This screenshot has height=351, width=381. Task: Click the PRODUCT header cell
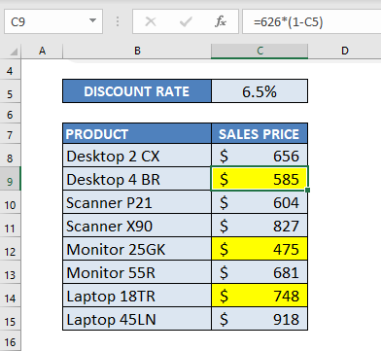coord(137,133)
